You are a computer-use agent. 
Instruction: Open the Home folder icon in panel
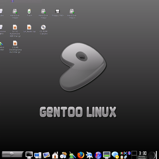point(55,155)
